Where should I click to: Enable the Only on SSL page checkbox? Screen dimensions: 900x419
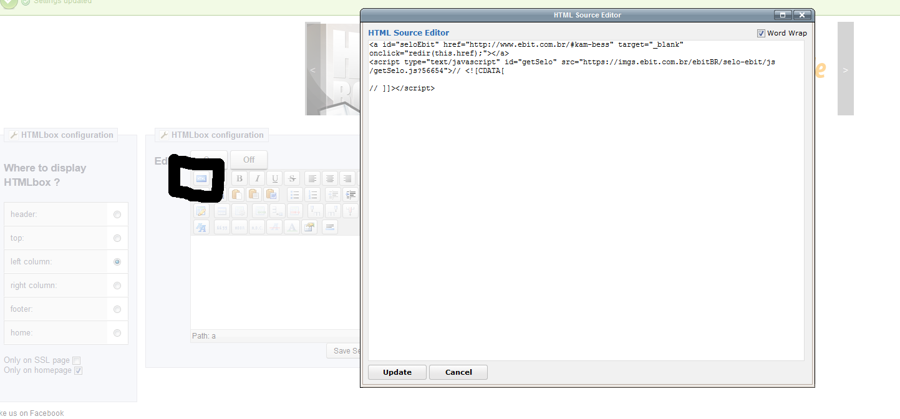76,360
